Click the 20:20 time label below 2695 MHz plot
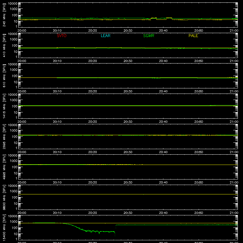This screenshot has height=243, width=243. coord(93,152)
